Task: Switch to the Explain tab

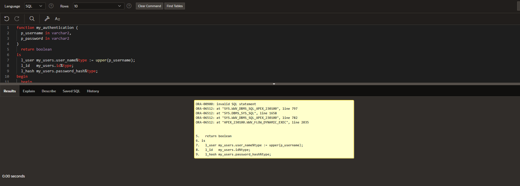Action: pos(29,91)
